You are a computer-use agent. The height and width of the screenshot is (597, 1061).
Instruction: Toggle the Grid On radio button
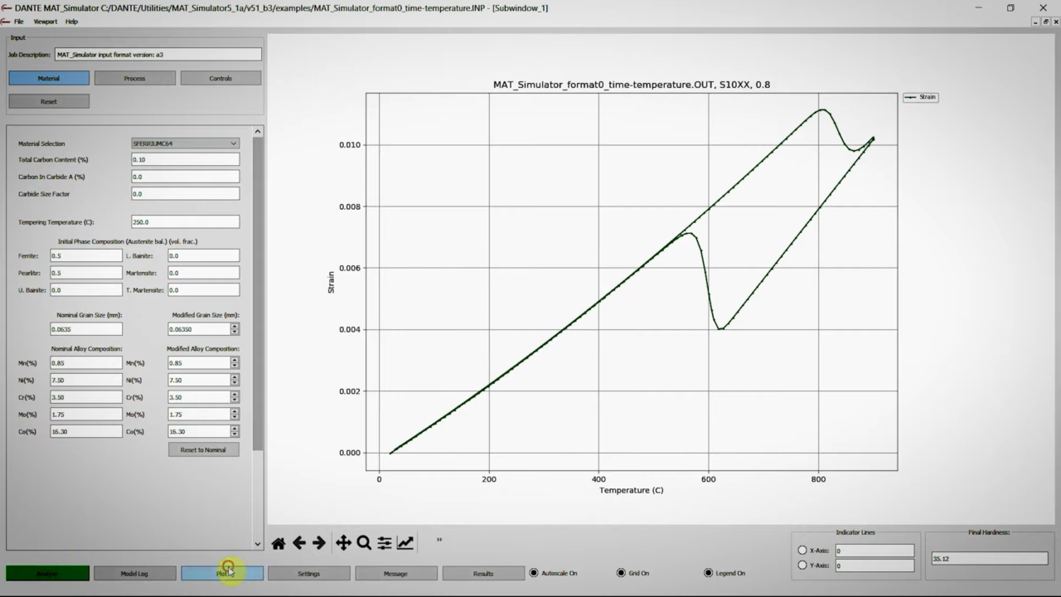pyautogui.click(x=621, y=573)
